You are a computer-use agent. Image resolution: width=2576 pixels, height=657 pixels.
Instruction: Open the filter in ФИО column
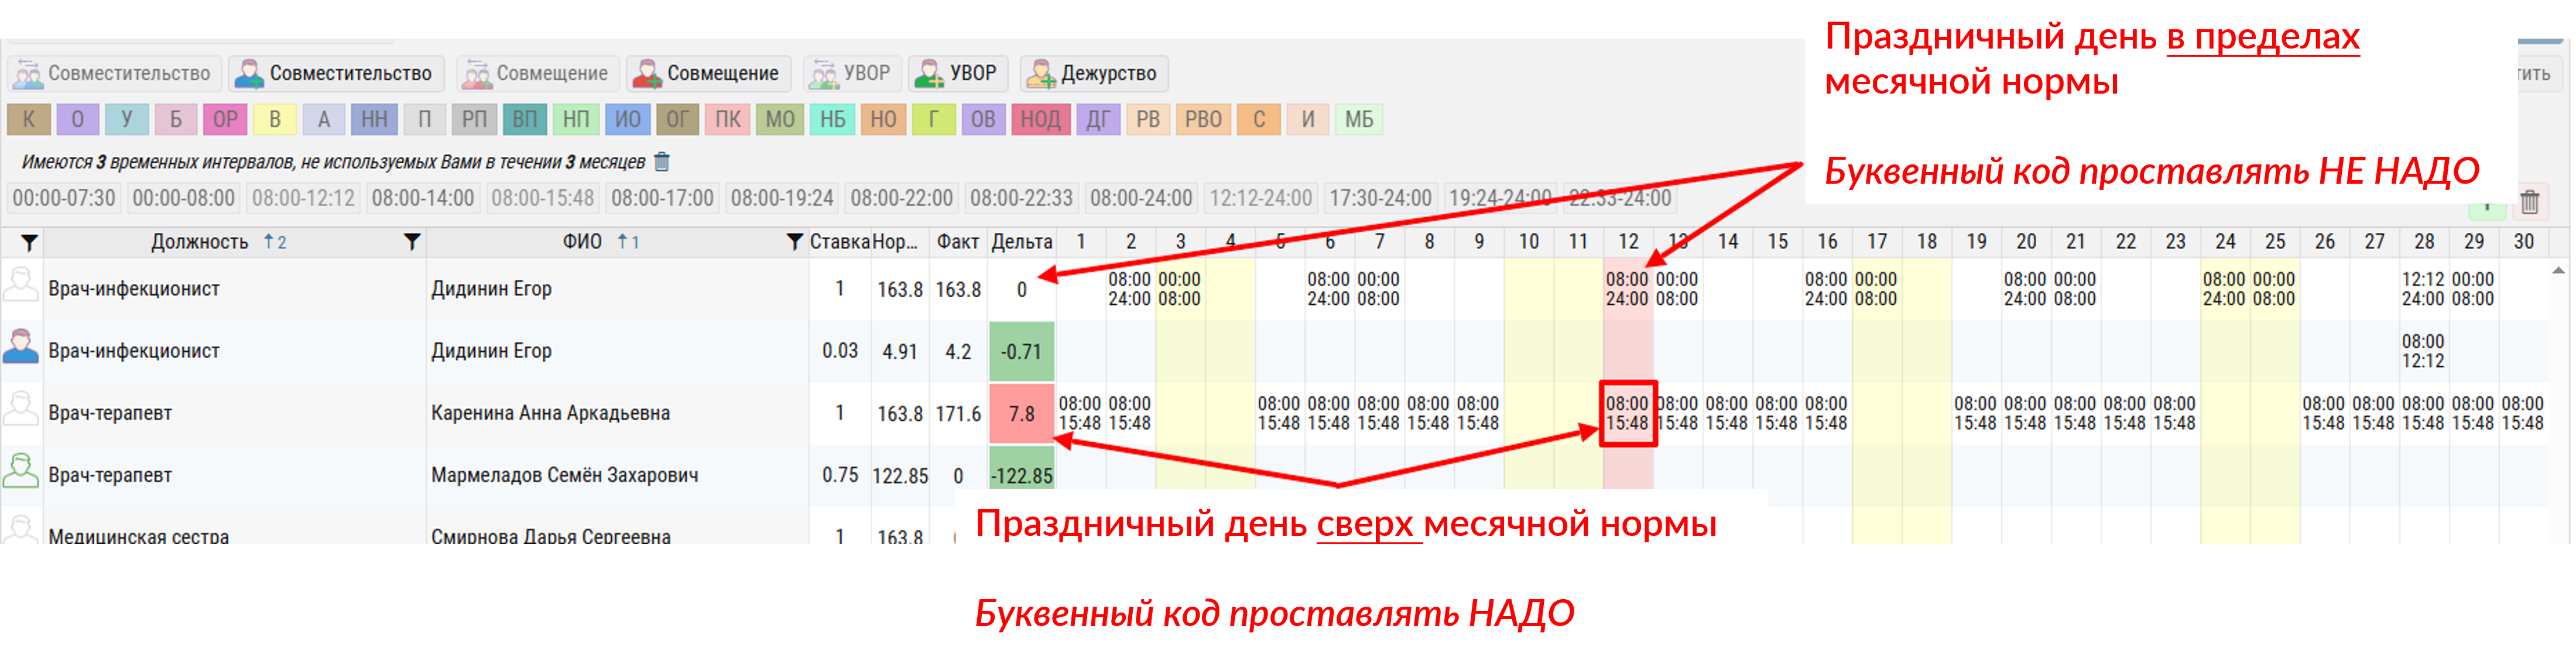tap(794, 242)
